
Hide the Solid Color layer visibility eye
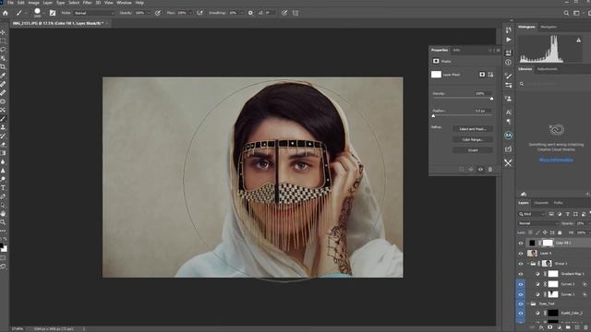pos(521,314)
